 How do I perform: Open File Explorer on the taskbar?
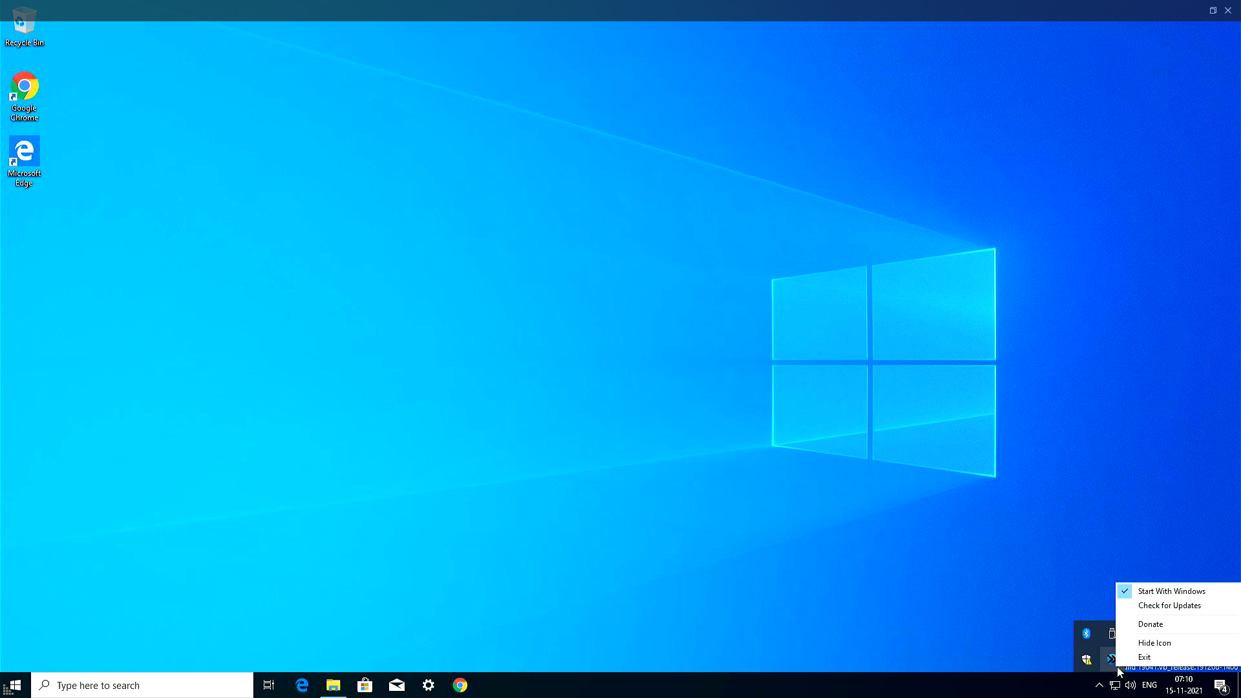(x=334, y=685)
